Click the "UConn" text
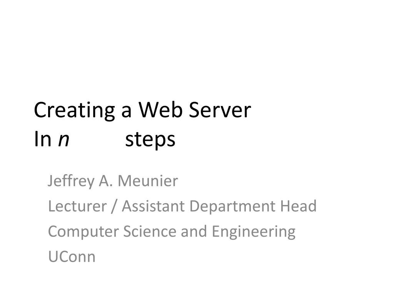 coord(72,257)
